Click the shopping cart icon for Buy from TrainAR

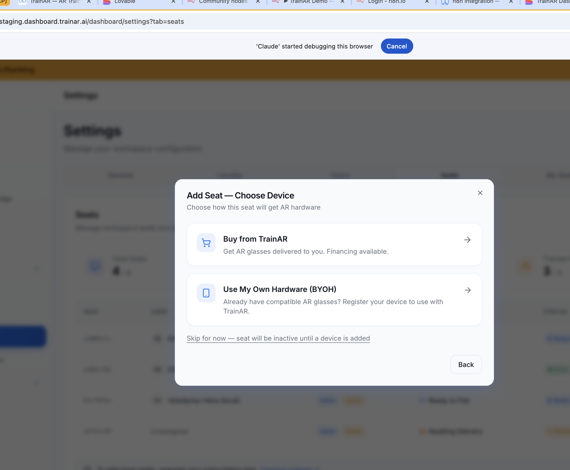click(x=206, y=243)
